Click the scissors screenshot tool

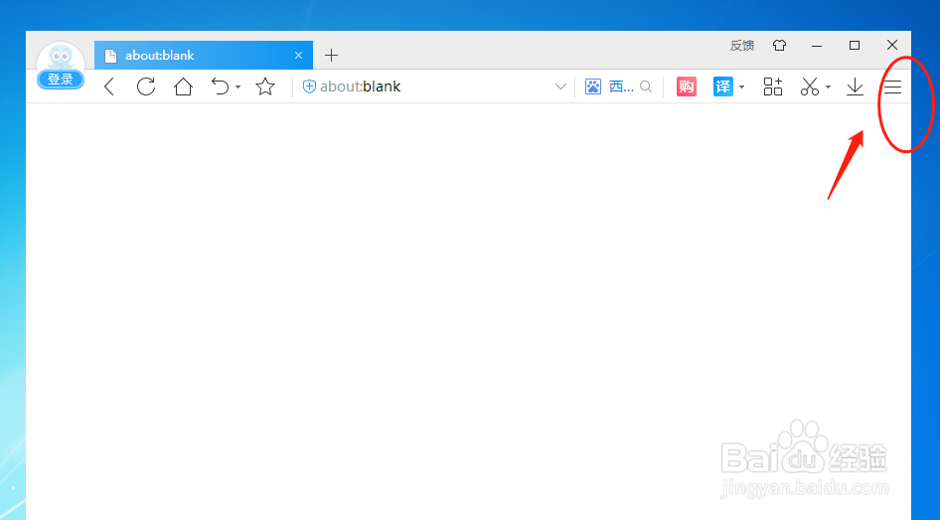pos(809,87)
